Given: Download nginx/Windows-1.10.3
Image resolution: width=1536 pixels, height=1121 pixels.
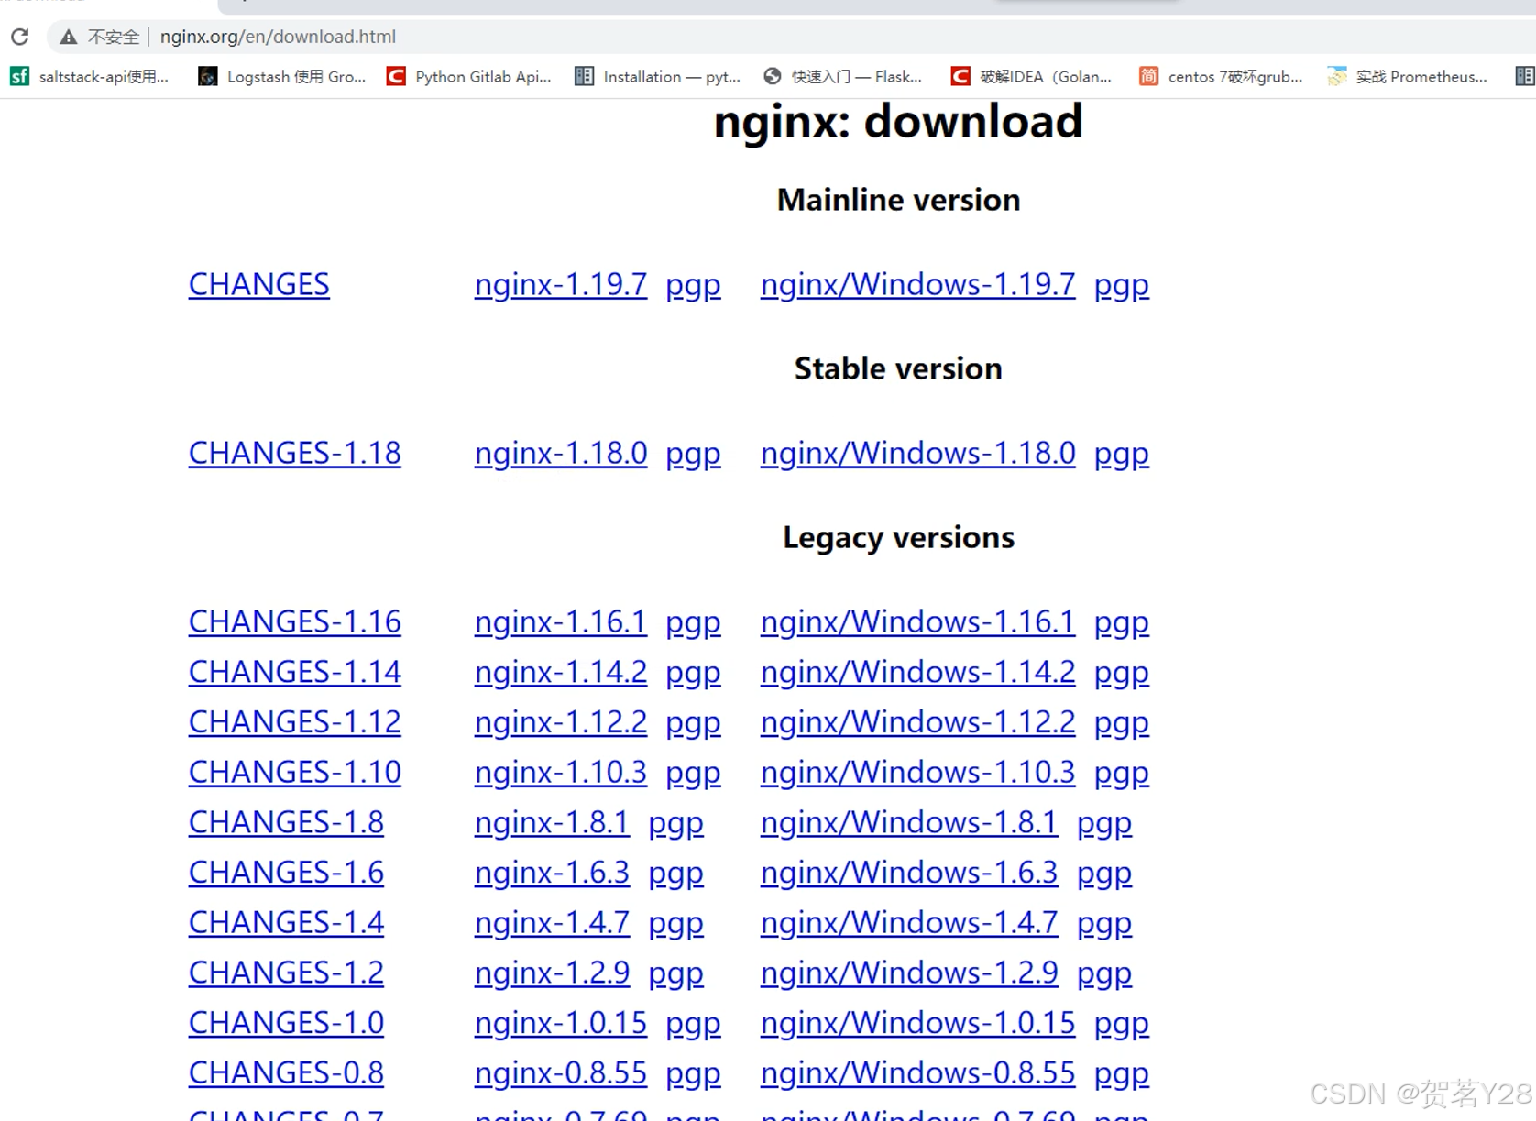Looking at the screenshot, I should tap(917, 772).
